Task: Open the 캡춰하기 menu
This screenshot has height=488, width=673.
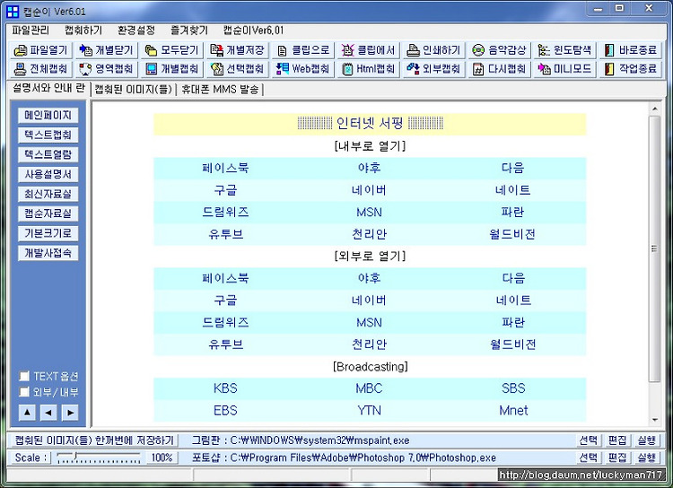Action: coord(83,30)
